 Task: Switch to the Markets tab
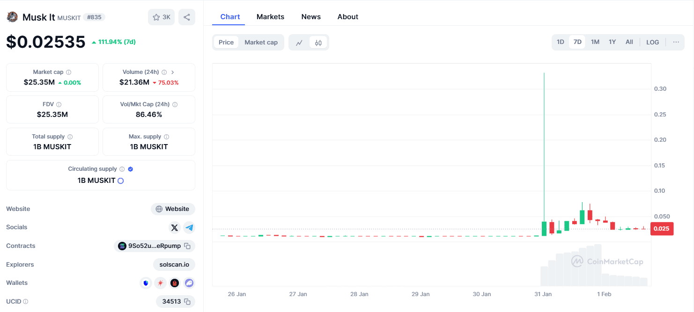(271, 17)
